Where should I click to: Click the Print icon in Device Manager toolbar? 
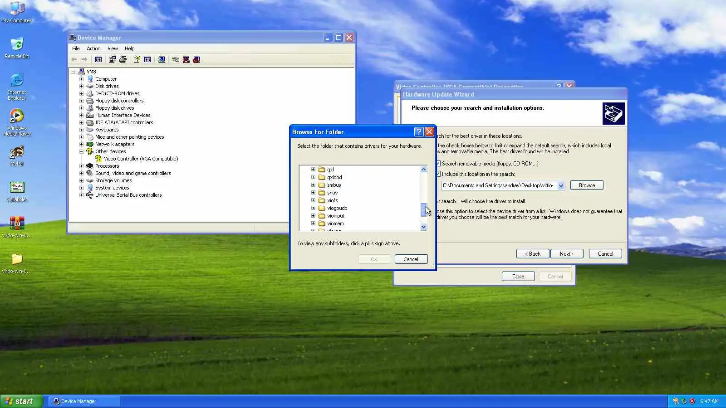click(x=123, y=59)
